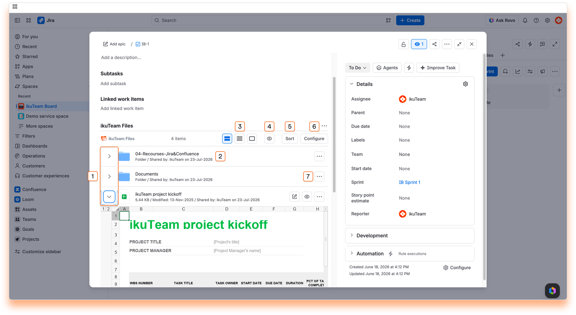Click the Agents button

pos(387,68)
